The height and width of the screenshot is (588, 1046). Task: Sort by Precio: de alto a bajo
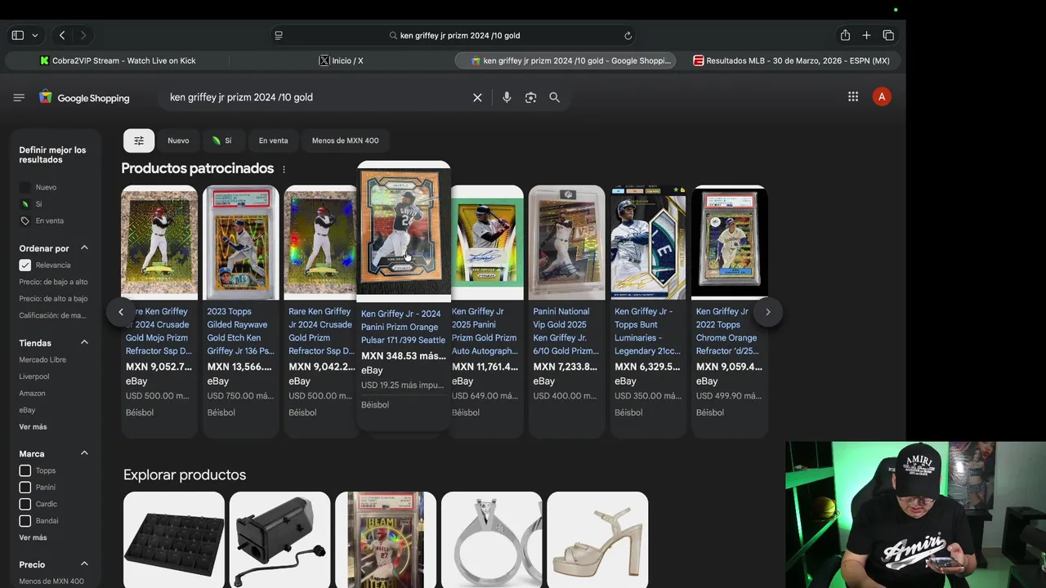[53, 299]
